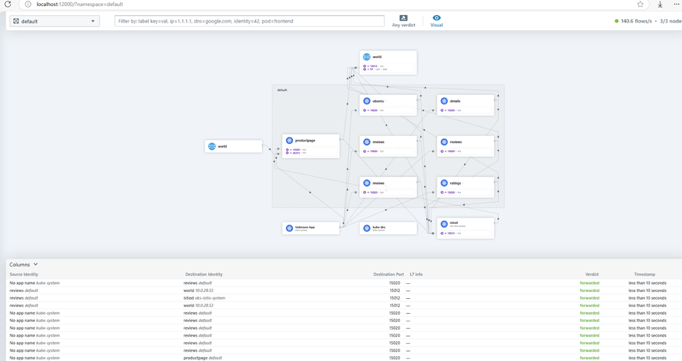Select the ubuntu service card

click(x=388, y=105)
